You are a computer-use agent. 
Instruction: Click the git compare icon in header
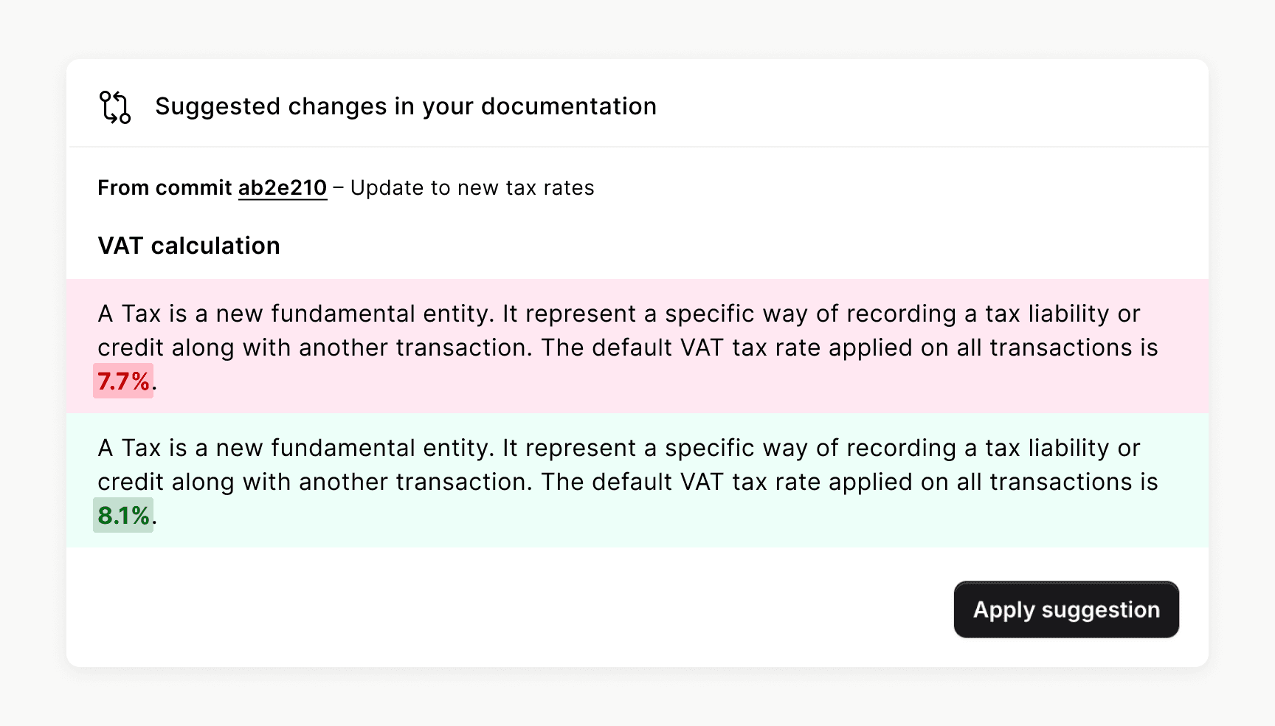[x=115, y=107]
